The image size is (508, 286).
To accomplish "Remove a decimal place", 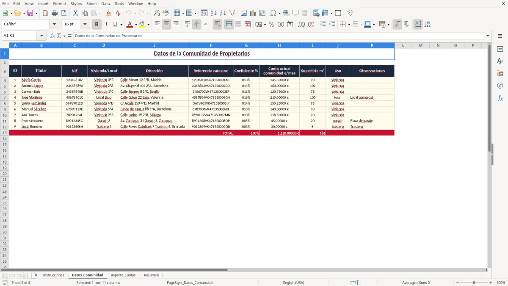I will [311, 25].
